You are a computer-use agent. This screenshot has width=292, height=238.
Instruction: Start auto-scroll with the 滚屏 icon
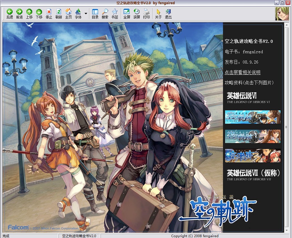pos(137,14)
